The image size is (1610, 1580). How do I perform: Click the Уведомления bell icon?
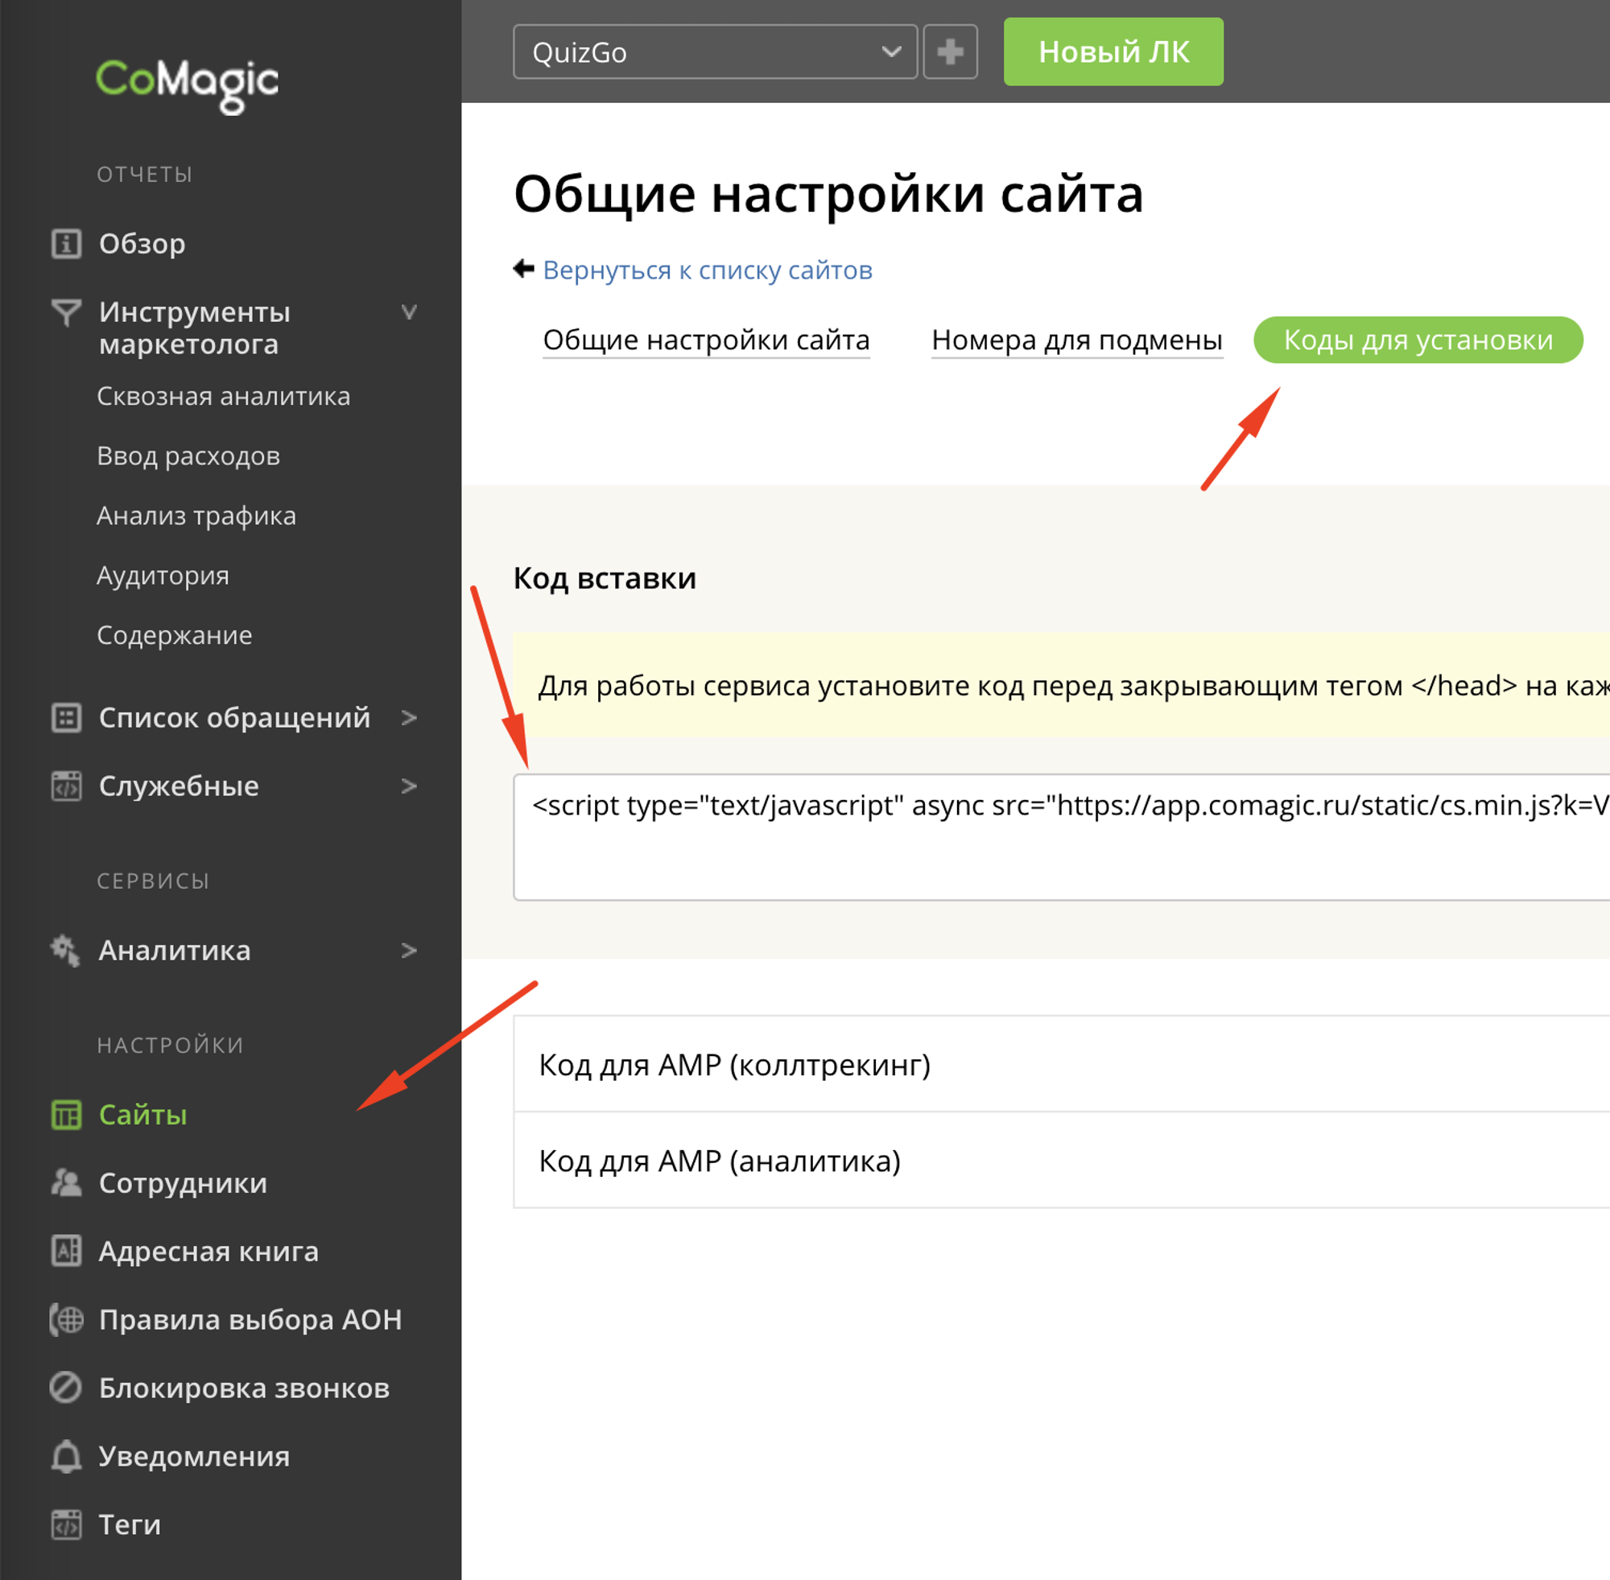click(x=66, y=1456)
